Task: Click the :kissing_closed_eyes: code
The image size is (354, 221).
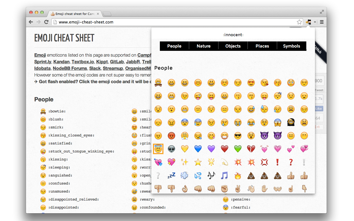Action: (x=71, y=135)
